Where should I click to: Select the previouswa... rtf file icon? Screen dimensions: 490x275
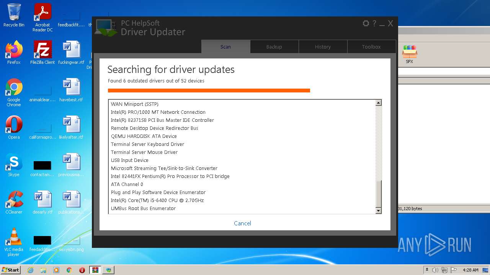(x=71, y=165)
